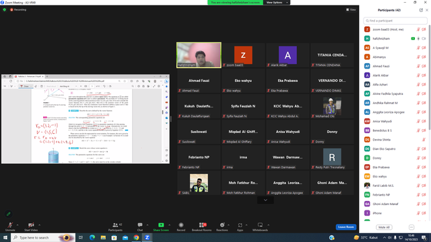
Task: Open audio options arrow next to Unmute
Action: tap(18, 225)
